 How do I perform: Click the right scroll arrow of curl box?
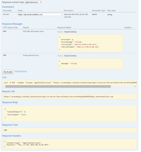pyautogui.click(x=135, y=86)
